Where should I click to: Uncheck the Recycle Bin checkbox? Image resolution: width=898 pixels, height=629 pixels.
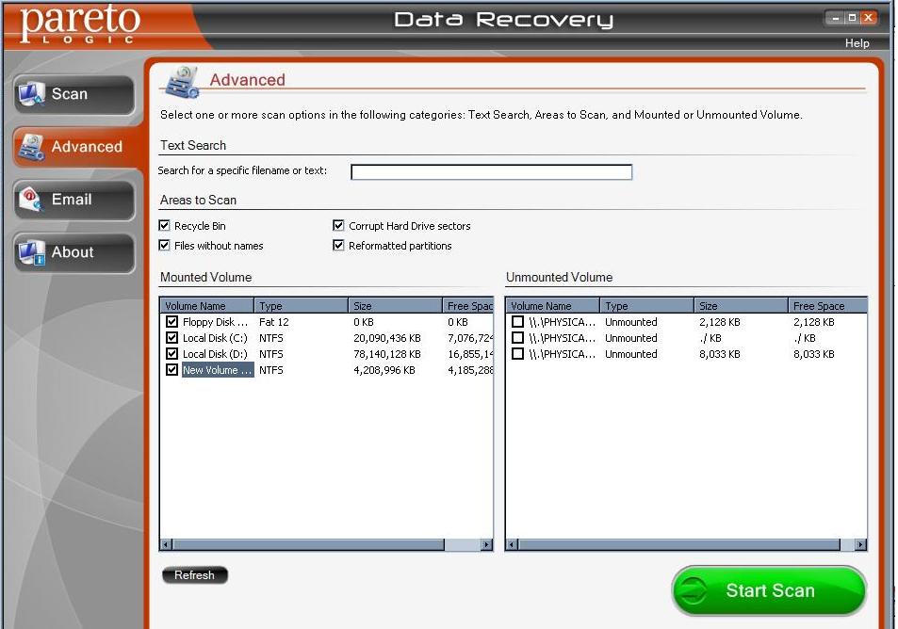pyautogui.click(x=165, y=226)
